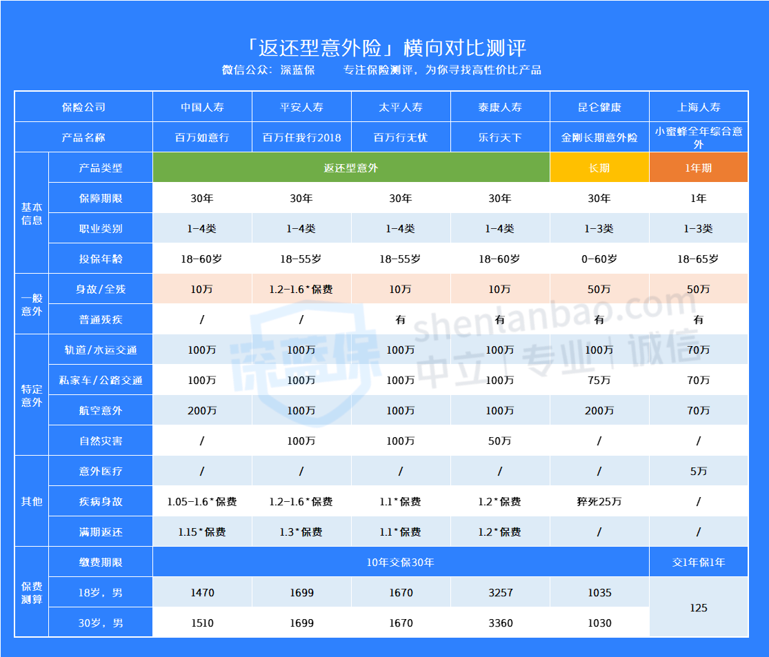Click the 一般意外 section label
This screenshot has height=657, width=769.
click(32, 305)
